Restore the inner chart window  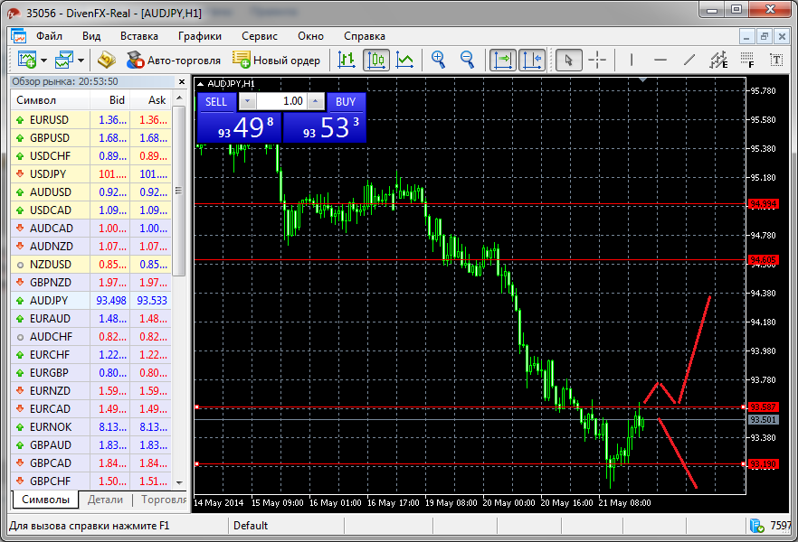[764, 36]
